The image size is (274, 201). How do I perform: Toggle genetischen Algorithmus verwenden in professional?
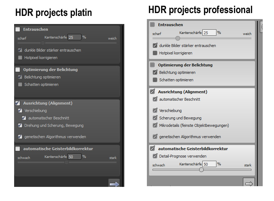[x=155, y=136]
